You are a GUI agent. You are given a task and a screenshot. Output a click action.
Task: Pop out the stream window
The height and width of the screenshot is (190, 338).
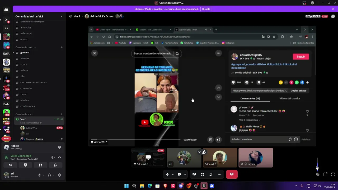pyautogui.click(x=325, y=174)
